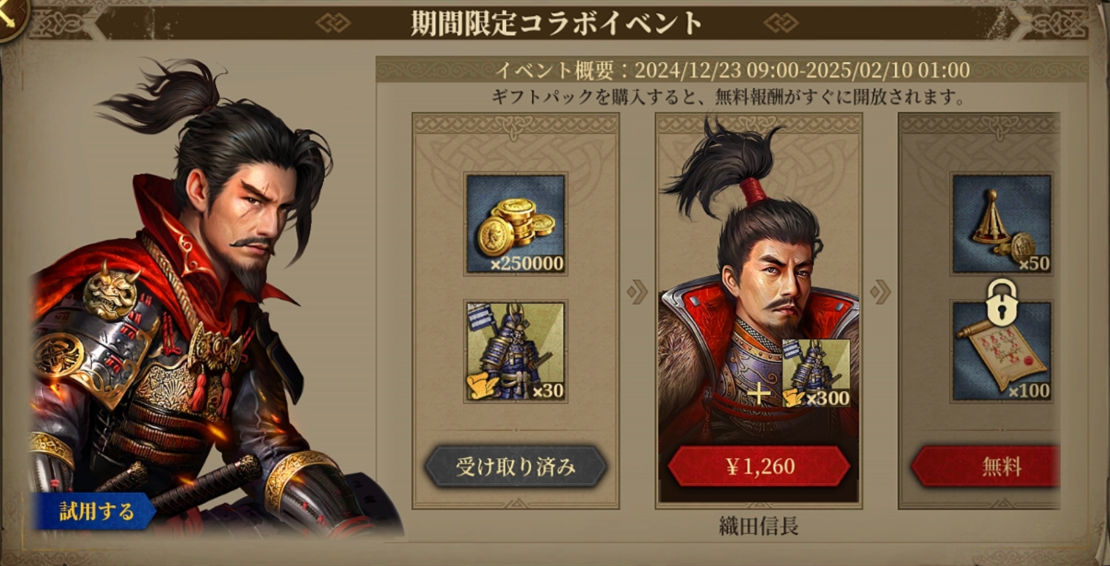The image size is (1110, 566).
Task: Tap the 受け取り済み claimed button
Action: click(x=515, y=466)
